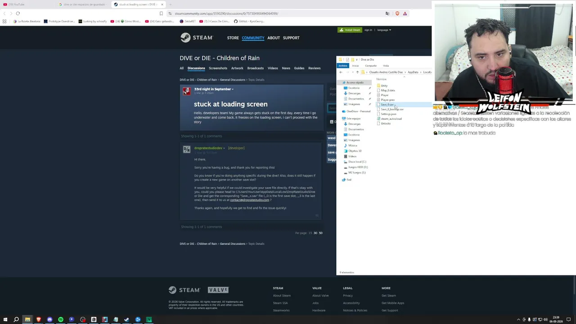Screen dimensions: 576x324
Task: Open a new browser tab
Action: (171, 4)
